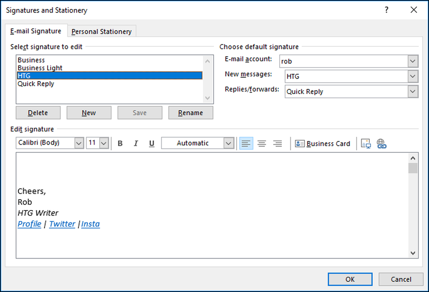This screenshot has height=292, width=429.
Task: Create a New signature
Action: point(89,113)
